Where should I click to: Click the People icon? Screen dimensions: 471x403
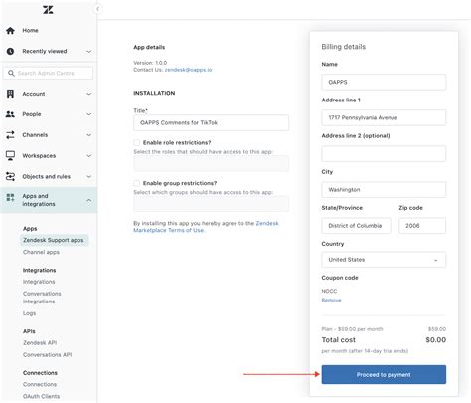[x=10, y=114]
